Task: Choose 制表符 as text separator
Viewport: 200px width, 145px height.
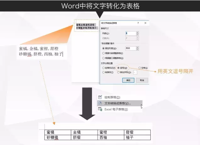Action: pyautogui.click(x=103, y=72)
